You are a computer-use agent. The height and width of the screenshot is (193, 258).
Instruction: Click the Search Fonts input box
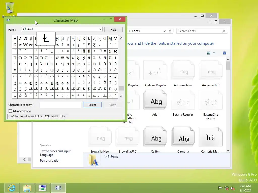coord(202,31)
